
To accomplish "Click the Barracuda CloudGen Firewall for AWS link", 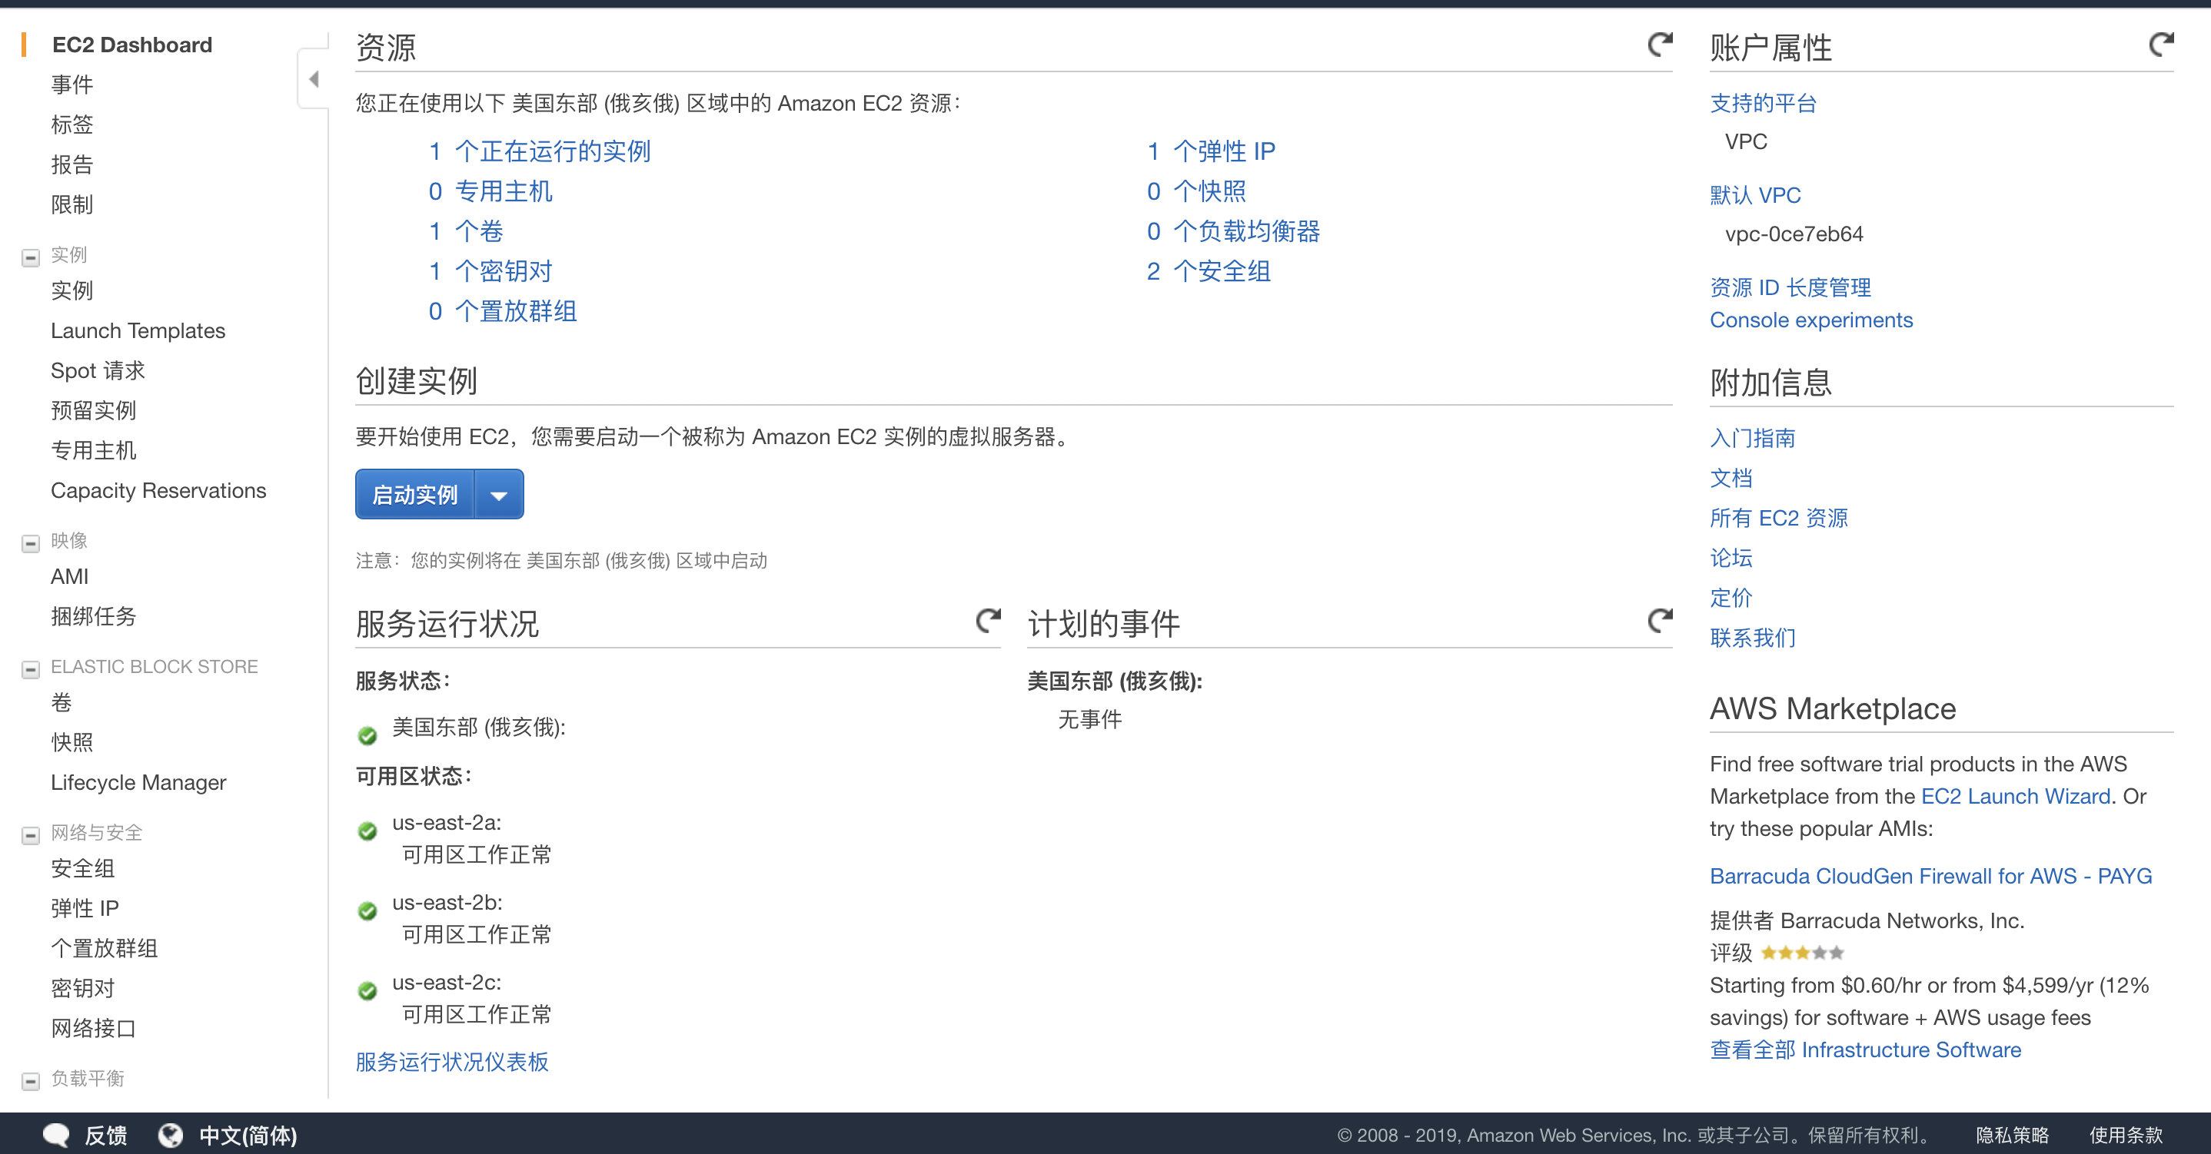I will tap(1931, 875).
